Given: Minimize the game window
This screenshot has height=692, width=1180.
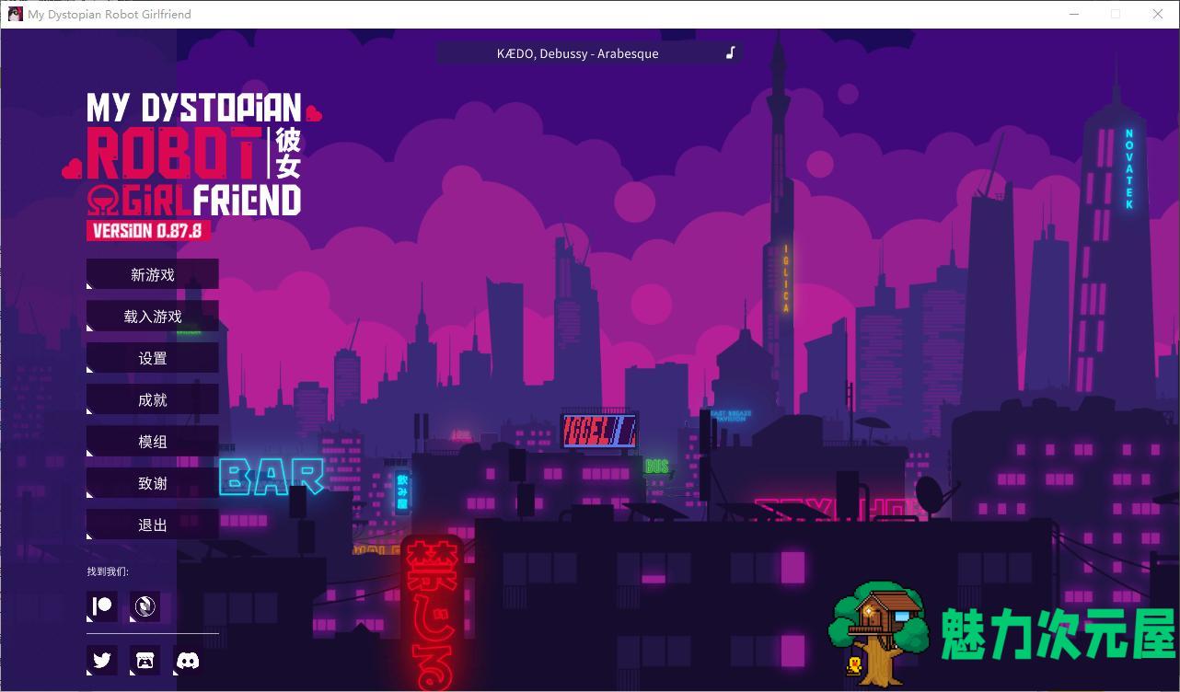Looking at the screenshot, I should (x=1073, y=14).
